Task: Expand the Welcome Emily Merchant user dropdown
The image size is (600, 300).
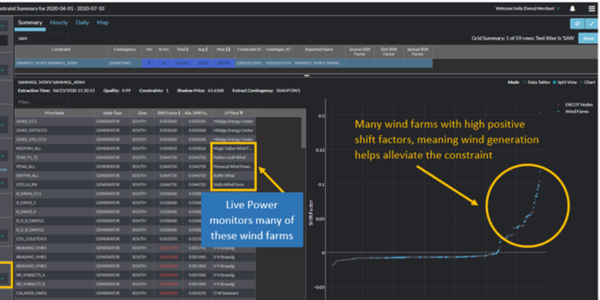Action: click(558, 9)
